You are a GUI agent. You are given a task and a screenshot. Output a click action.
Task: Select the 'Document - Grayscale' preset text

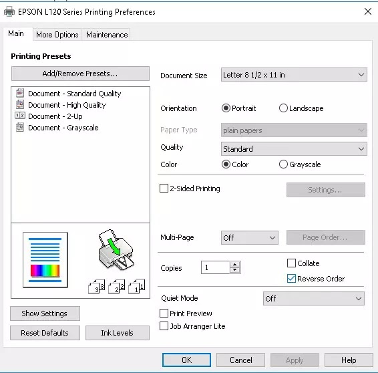click(63, 128)
